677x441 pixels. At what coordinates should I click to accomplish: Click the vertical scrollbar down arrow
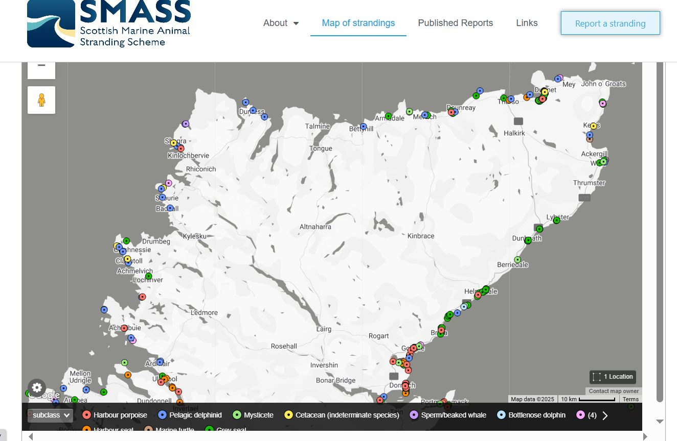660,421
